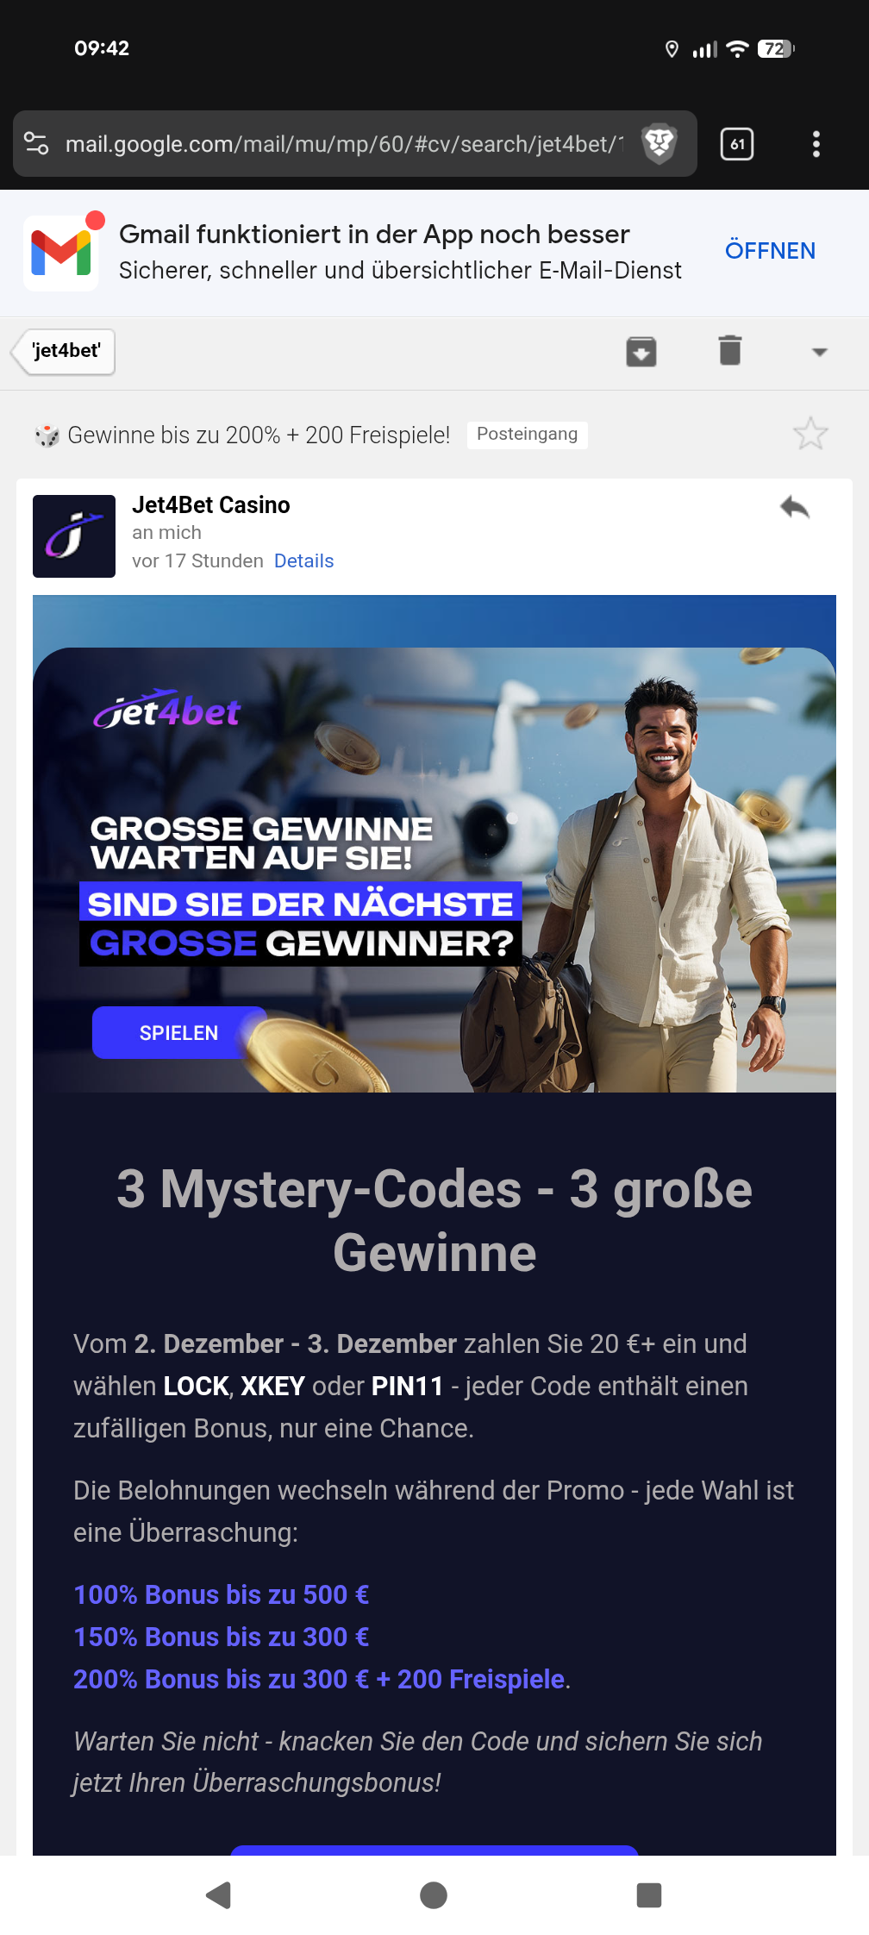The width and height of the screenshot is (869, 1935).
Task: Click the SPIELEN button in banner
Action: [x=178, y=1033]
